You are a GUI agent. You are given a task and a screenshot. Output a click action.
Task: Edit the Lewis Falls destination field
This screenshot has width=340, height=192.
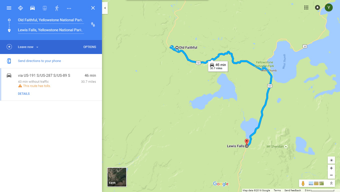(51, 30)
